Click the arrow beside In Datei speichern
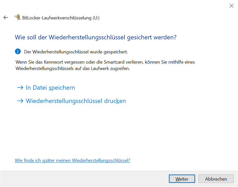 [x=20, y=88]
